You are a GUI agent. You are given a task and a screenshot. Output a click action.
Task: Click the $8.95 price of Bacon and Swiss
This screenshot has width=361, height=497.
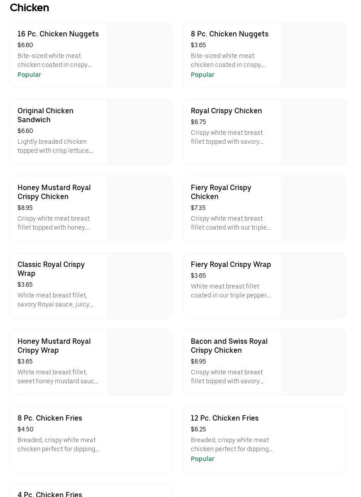[x=198, y=361]
